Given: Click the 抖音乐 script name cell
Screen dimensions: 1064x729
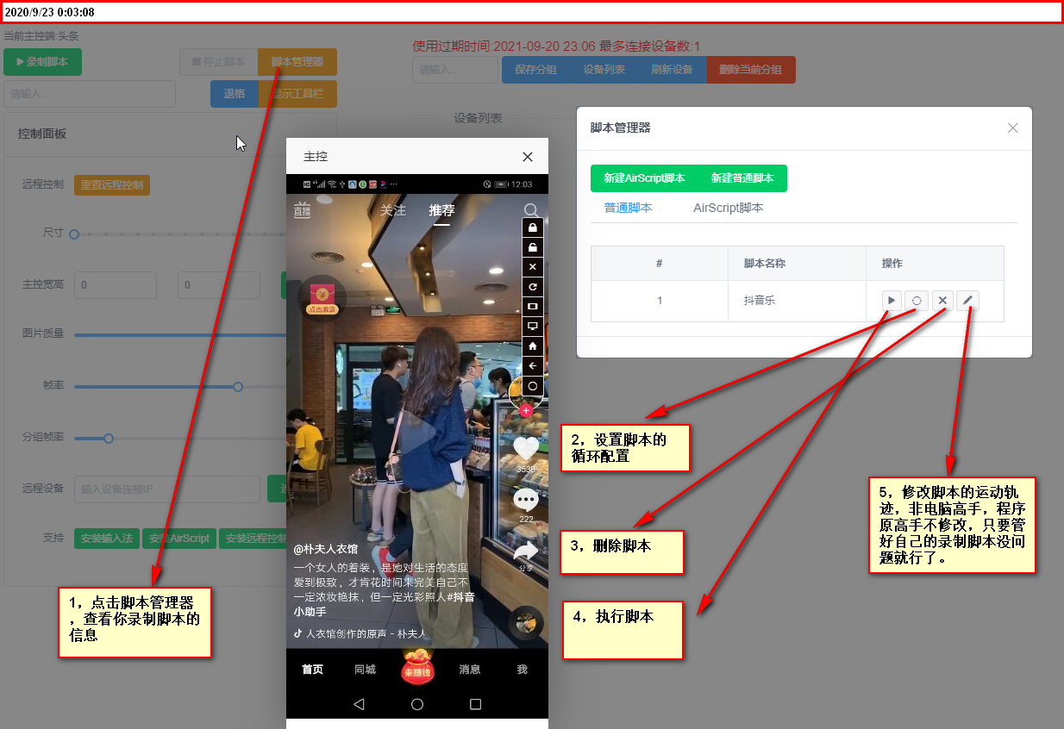Looking at the screenshot, I should point(798,301).
